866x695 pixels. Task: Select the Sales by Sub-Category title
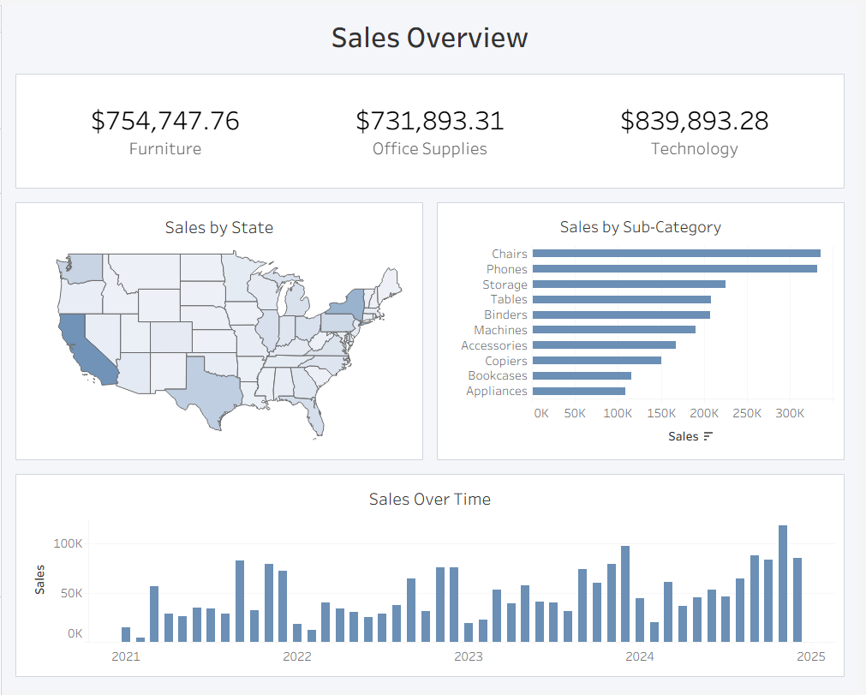click(x=640, y=227)
